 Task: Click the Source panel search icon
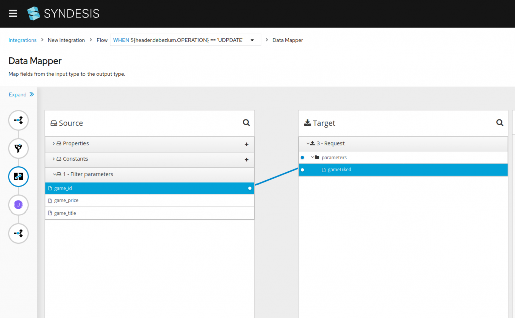[x=246, y=123]
